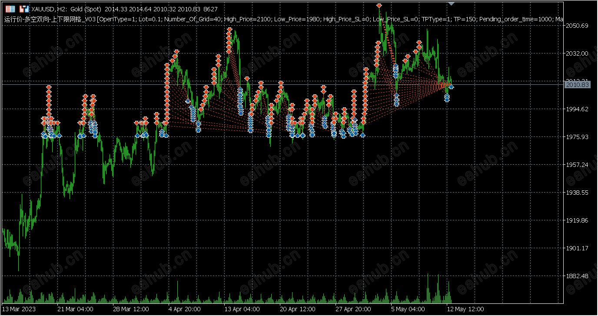Click the 1901.17 price scale label
The height and width of the screenshot is (316, 598).
point(577,248)
